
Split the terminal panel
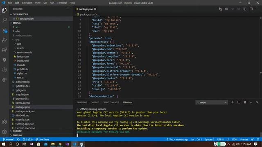pos(239,102)
